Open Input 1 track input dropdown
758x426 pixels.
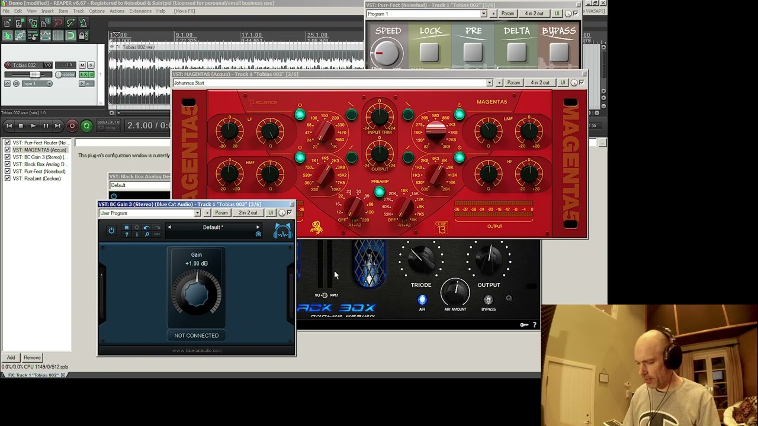[x=37, y=83]
